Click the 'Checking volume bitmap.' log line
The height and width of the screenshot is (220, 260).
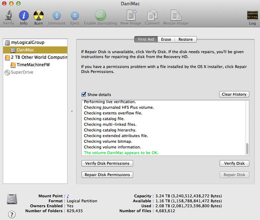108,141
